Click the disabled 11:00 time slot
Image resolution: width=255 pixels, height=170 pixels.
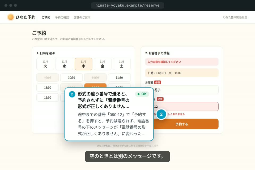95,78
